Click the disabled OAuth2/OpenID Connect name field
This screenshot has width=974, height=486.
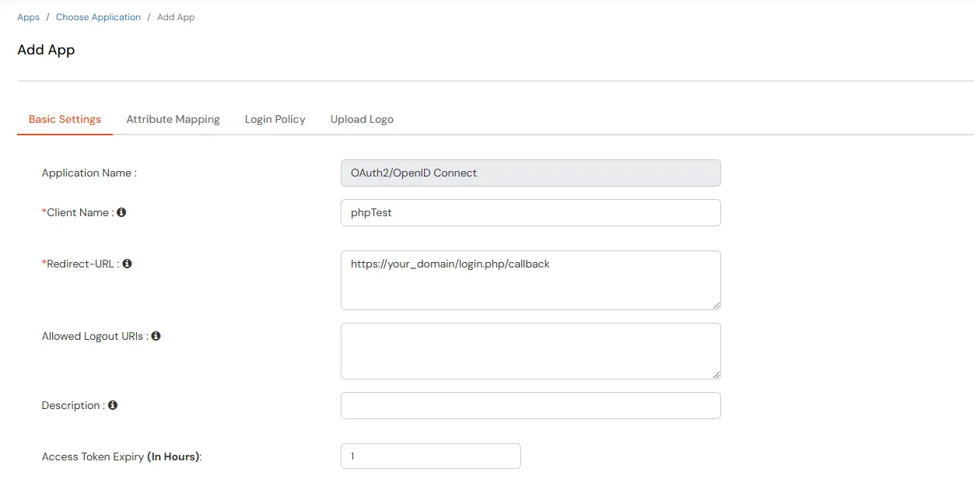(x=530, y=173)
